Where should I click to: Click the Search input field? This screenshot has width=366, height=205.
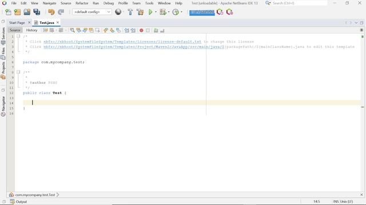coord(300,3)
